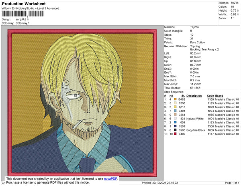Viewport: 241px width, 186px height.
Task: Click 'Madeira Classic 40' in row 5
Action: click(227, 115)
